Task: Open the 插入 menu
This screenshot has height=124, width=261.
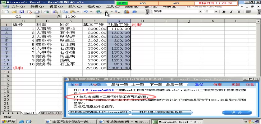Action: [x=75, y=7]
